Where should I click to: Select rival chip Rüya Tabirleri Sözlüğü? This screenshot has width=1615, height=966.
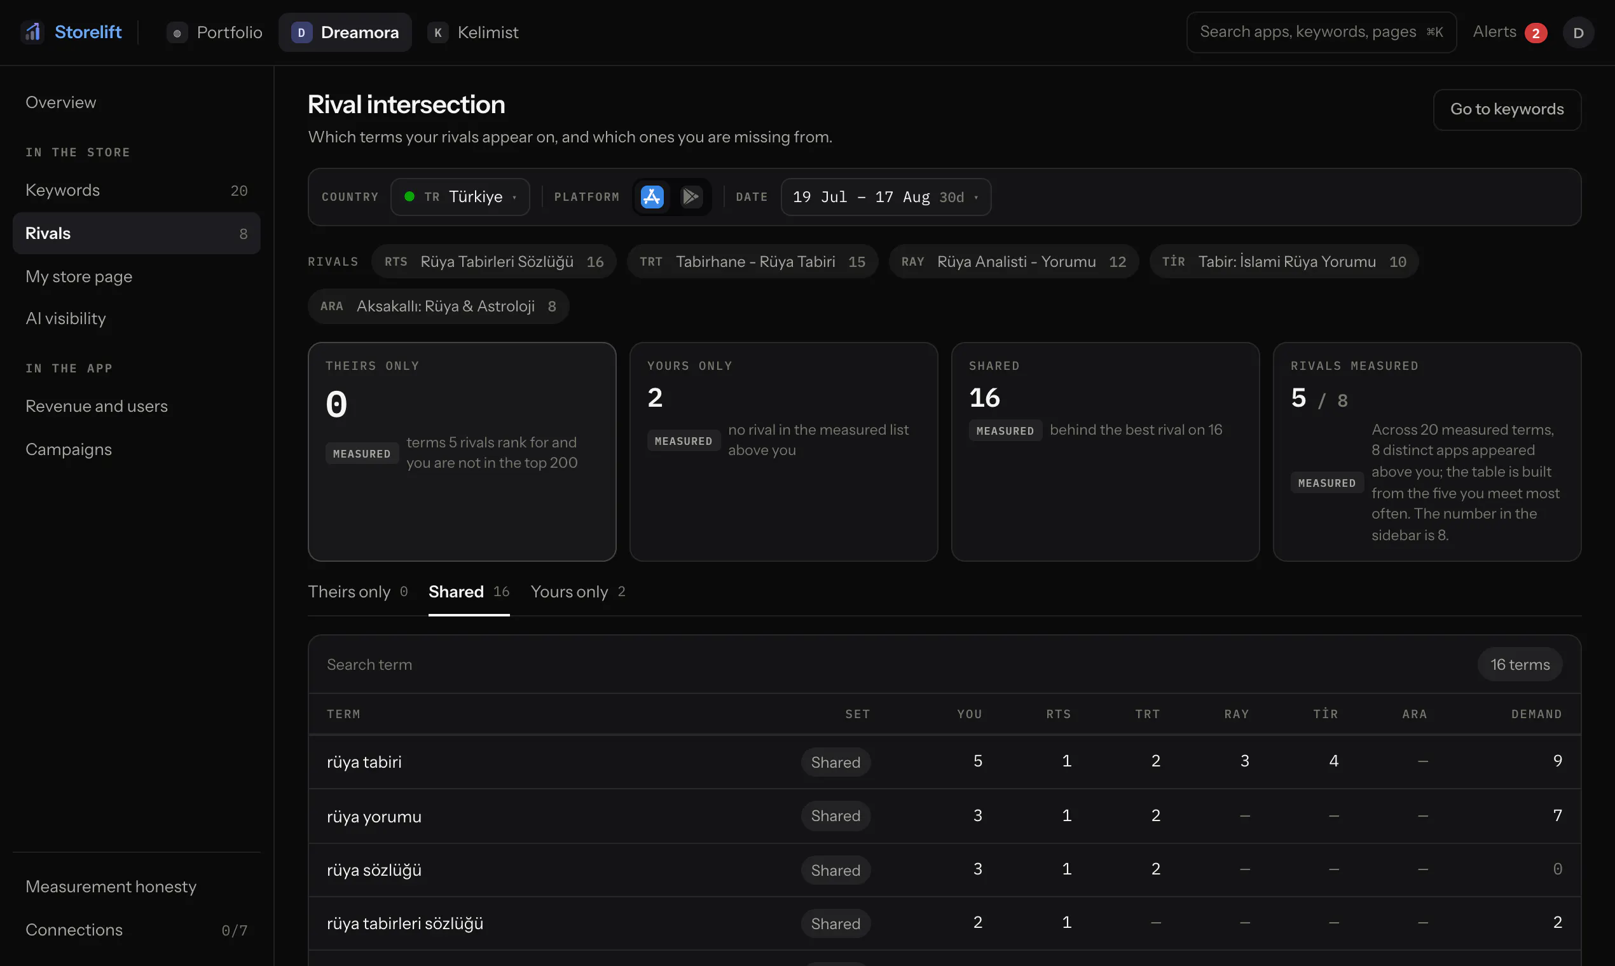click(x=493, y=262)
